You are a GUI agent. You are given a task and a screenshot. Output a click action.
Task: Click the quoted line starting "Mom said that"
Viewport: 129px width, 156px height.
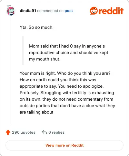tap(67, 46)
